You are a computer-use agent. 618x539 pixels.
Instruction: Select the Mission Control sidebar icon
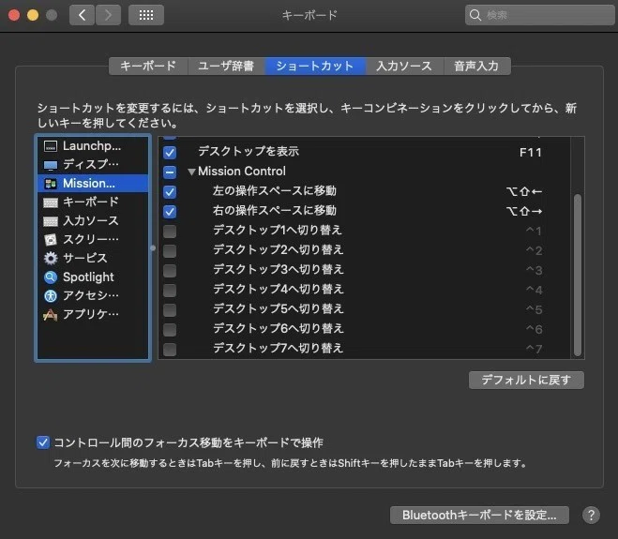(51, 184)
